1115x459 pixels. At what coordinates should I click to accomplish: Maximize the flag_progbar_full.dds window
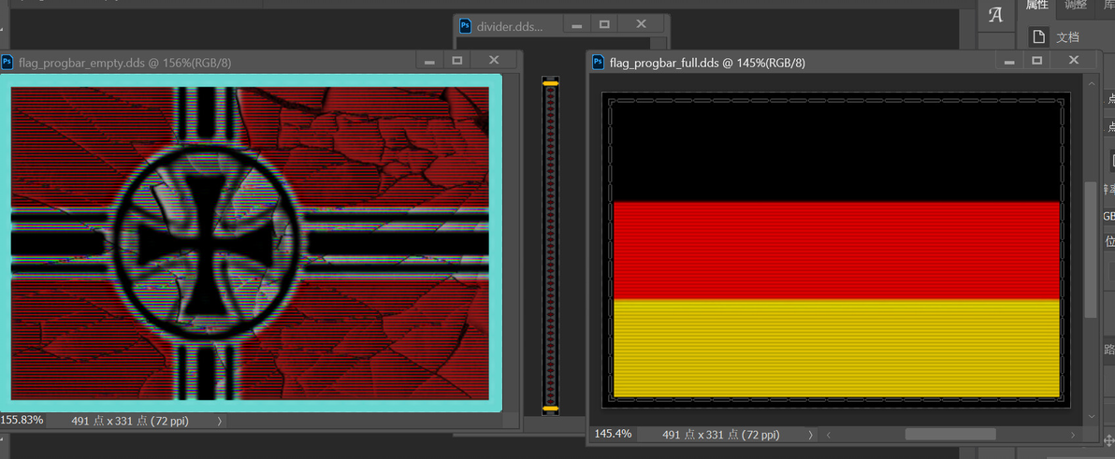tap(1036, 61)
